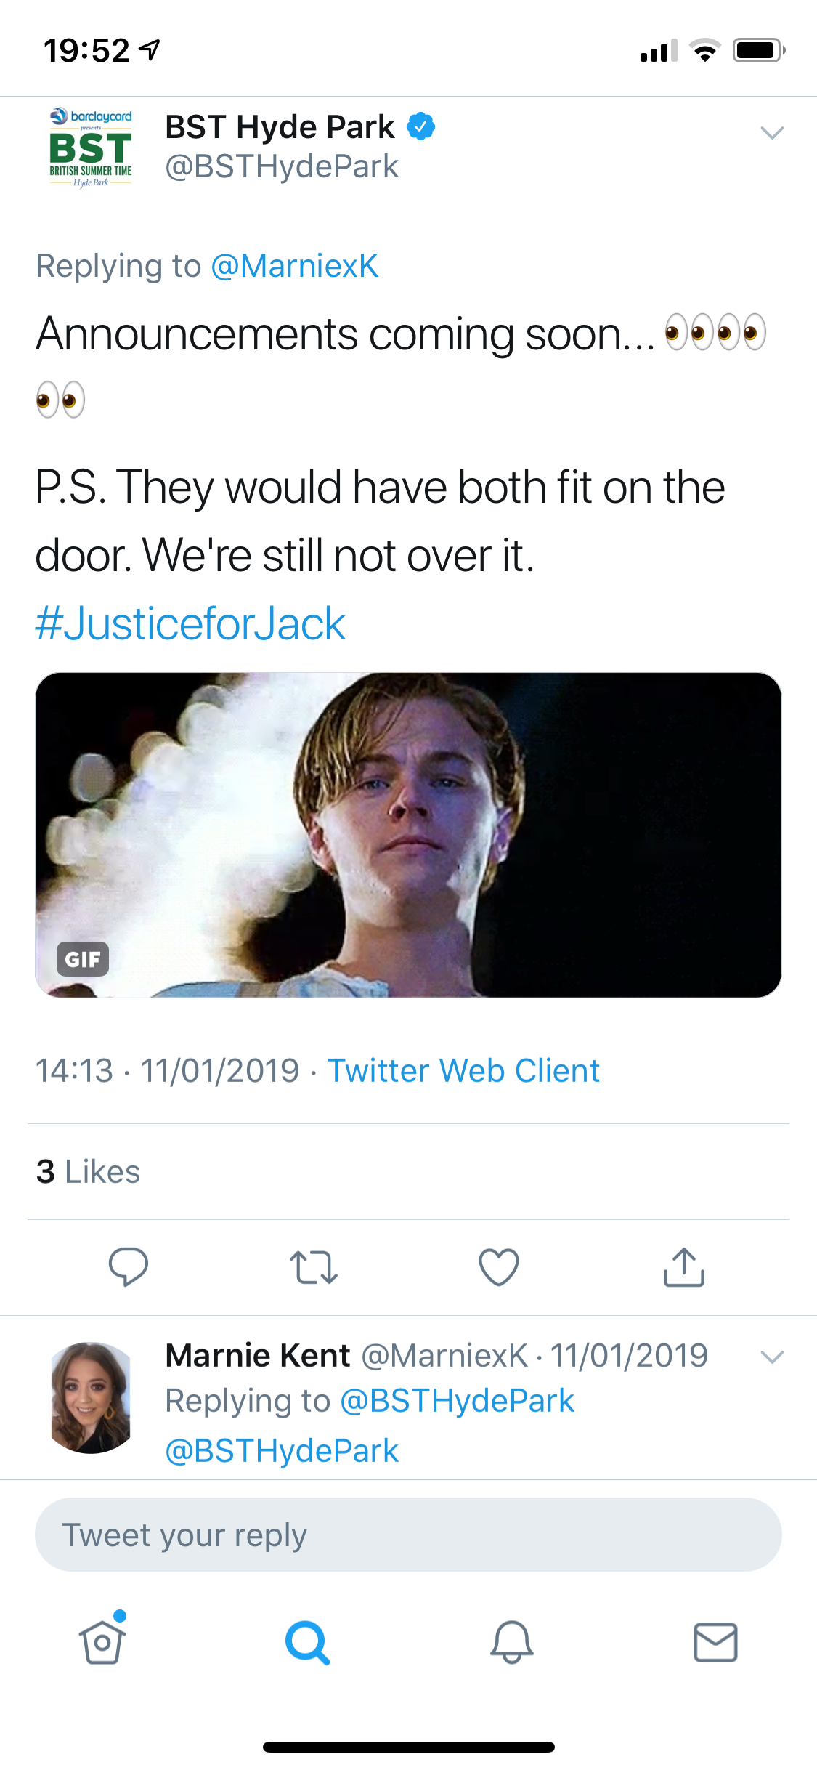Tap the blue @BSTHydePark mention in the reply
The image size is (817, 1770).
[282, 1450]
